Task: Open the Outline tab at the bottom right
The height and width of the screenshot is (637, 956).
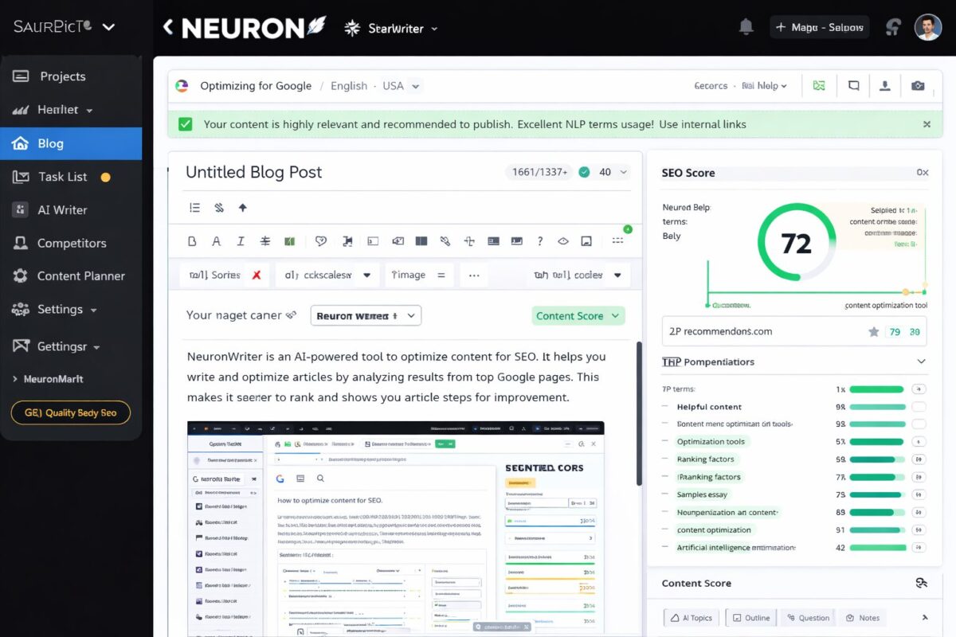Action: point(750,617)
